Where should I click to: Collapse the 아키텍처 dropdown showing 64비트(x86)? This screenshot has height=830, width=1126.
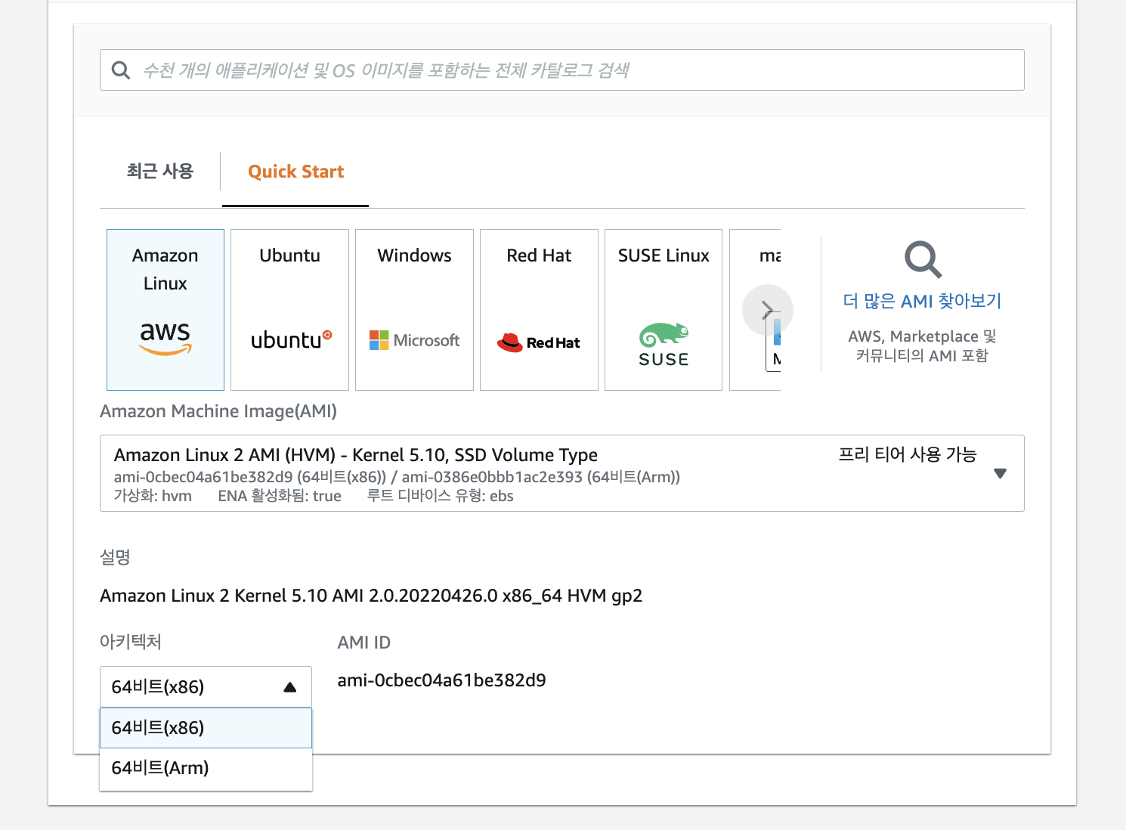[x=206, y=686]
